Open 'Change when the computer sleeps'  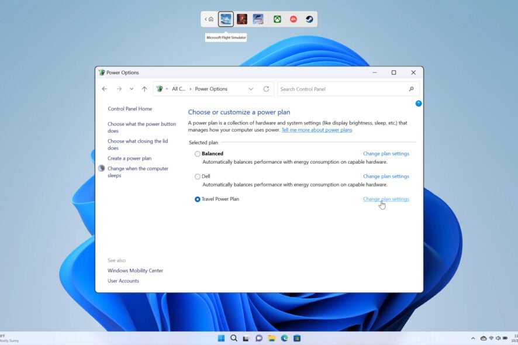(x=138, y=172)
